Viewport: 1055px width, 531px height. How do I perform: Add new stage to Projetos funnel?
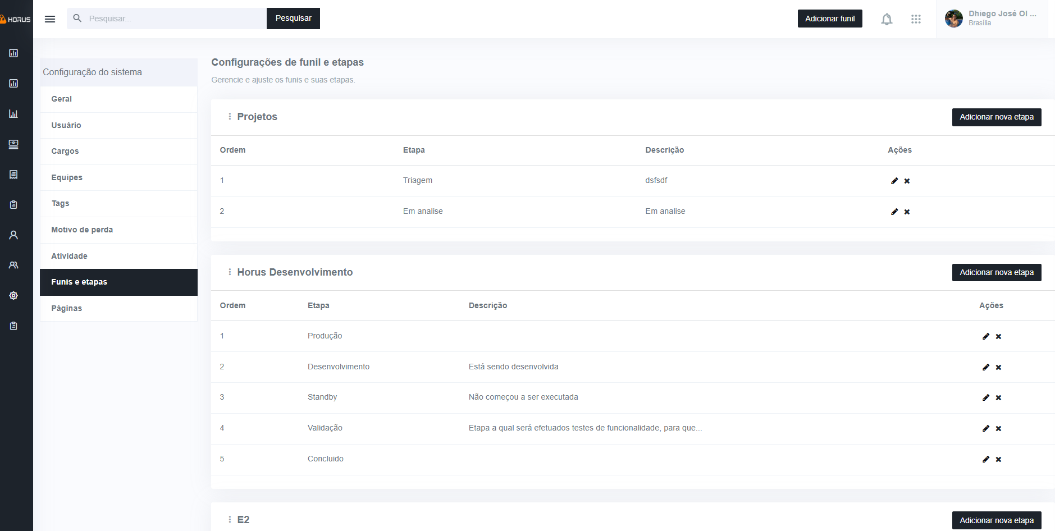coord(996,117)
